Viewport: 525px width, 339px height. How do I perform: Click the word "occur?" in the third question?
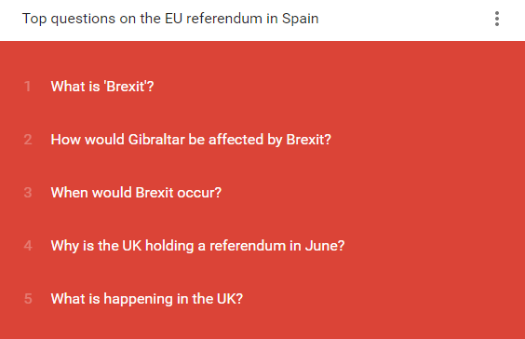point(199,193)
